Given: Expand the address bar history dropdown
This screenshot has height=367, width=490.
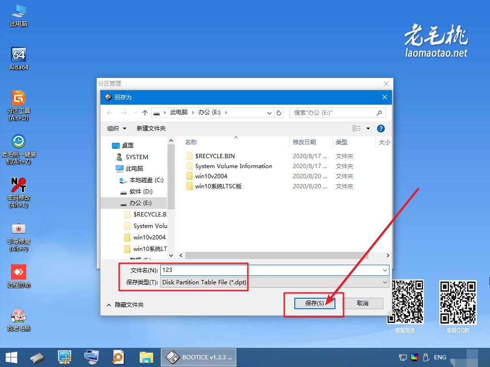Looking at the screenshot, I should (x=269, y=113).
